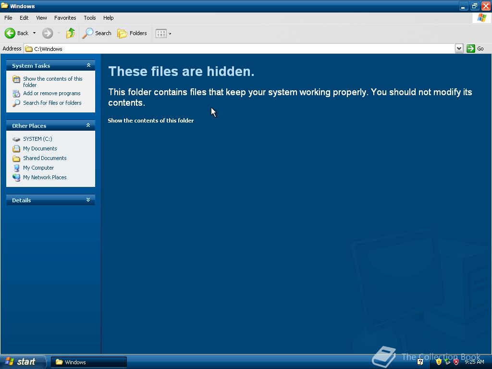Screen dimensions: 492x369
Task: Click the address bar showing C:\Windows
Action: pyautogui.click(x=239, y=49)
